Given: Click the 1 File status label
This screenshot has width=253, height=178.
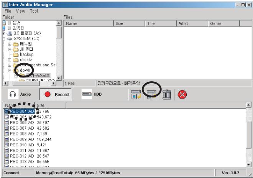Looking at the screenshot, I should point(70,83).
